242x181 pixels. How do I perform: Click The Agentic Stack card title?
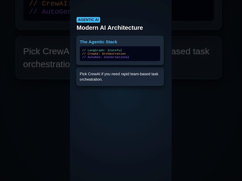(x=98, y=42)
